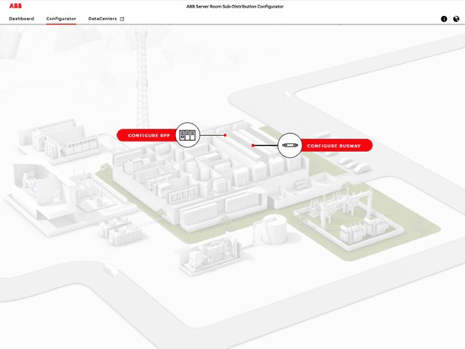Click the RPP cabinet panel icon
465x349 pixels.
pos(187,135)
